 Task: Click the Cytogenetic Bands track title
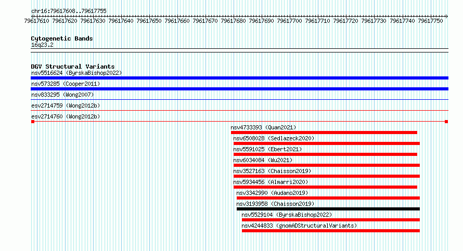(x=62, y=38)
